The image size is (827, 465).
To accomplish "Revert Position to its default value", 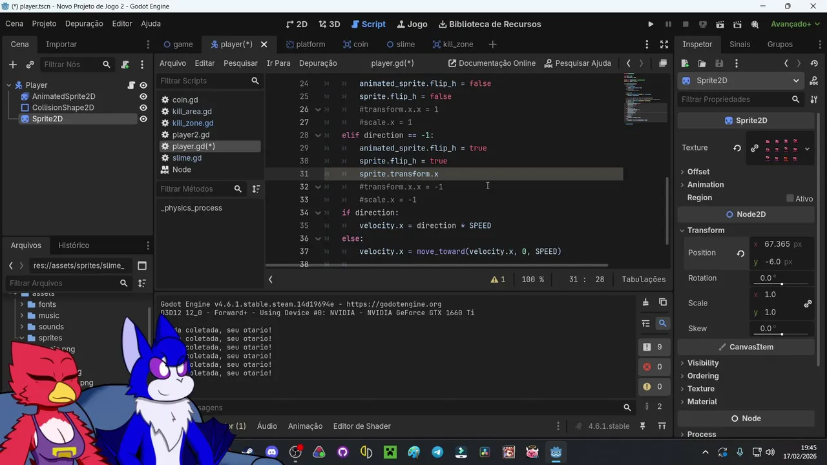I will tap(740, 253).
